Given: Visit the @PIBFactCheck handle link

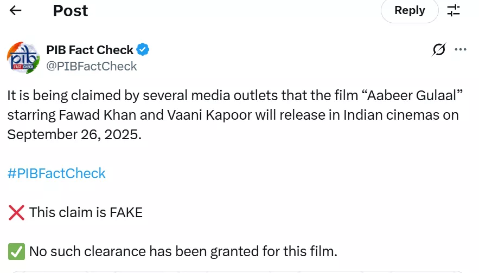Looking at the screenshot, I should point(92,67).
